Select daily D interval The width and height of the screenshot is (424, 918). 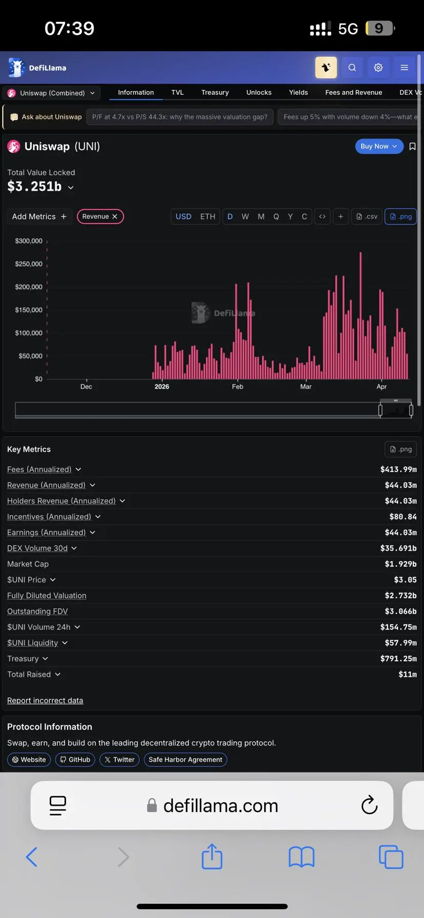click(230, 217)
